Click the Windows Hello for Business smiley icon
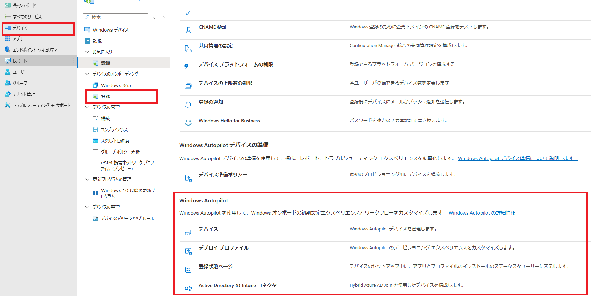This screenshot has height=296, width=591. [x=188, y=123]
